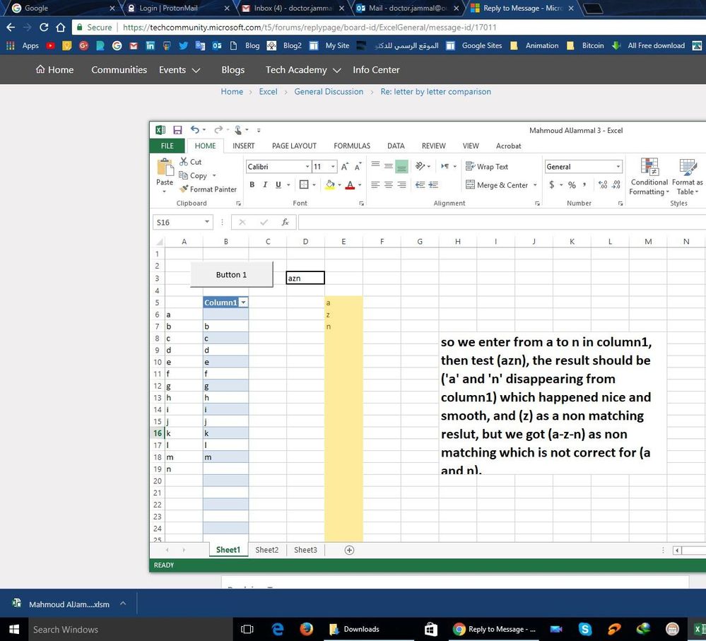Toggle Bottom Align in Alignment
This screenshot has width=706, height=641.
click(401, 167)
